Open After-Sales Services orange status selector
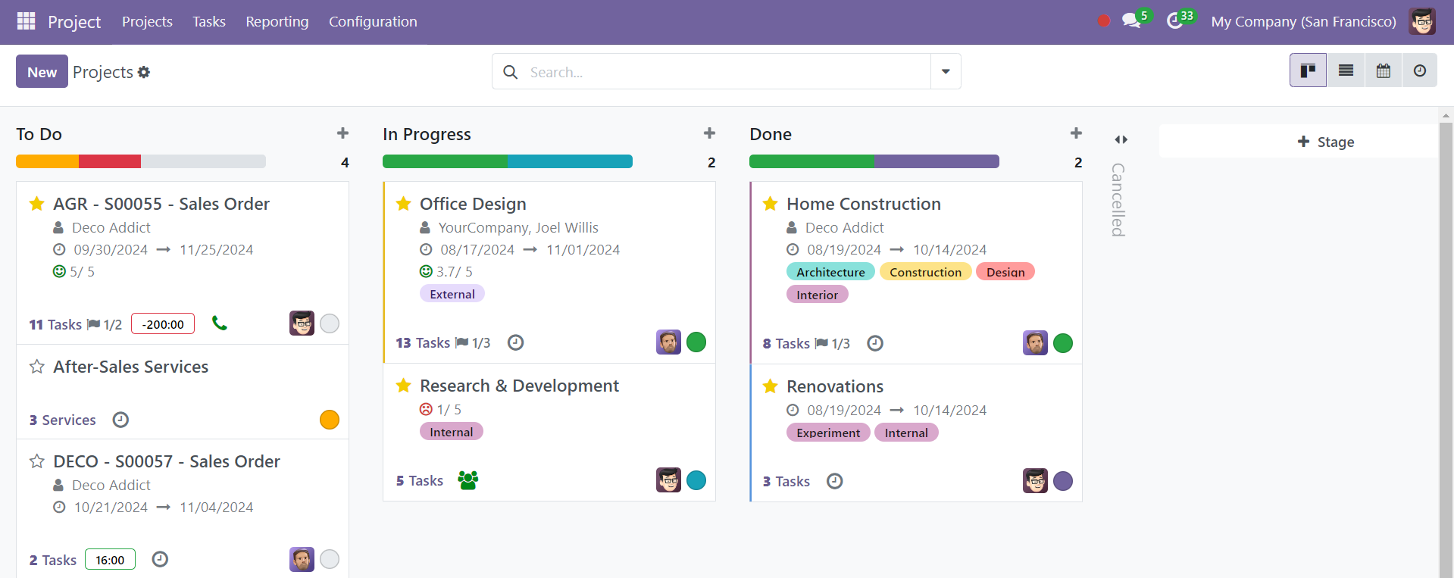This screenshot has height=578, width=1454. 330,420
